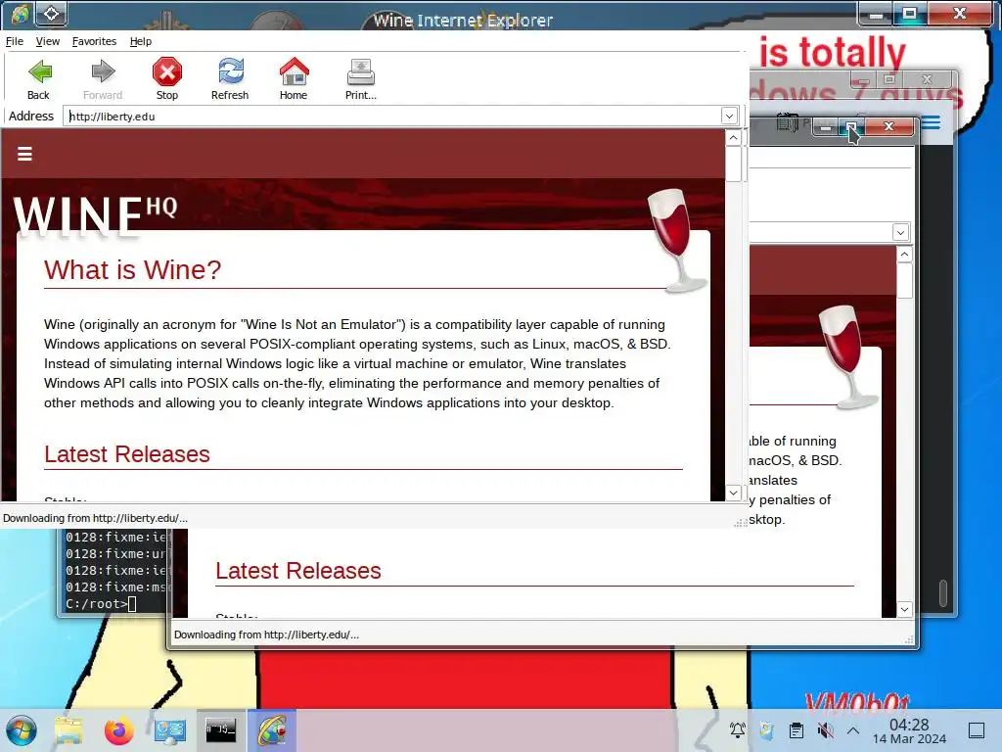
Task: Click the 'What is Wine?' heading
Action: pyautogui.click(x=132, y=270)
